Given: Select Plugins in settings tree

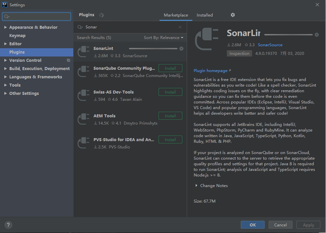Looking at the screenshot, I should point(36,52).
